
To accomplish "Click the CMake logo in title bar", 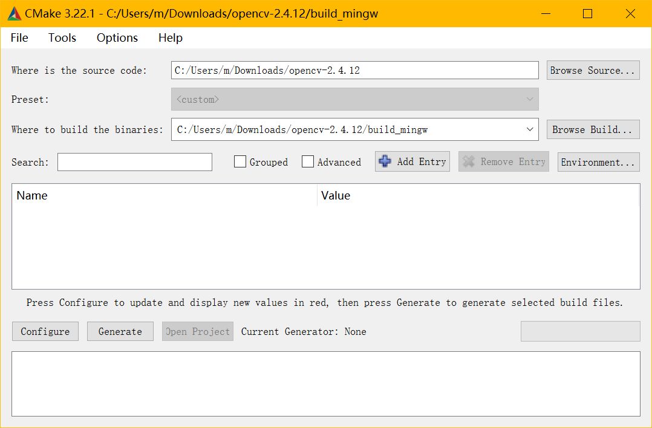I will 14,13.
